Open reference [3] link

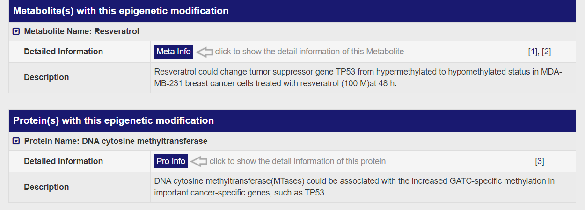tap(540, 161)
